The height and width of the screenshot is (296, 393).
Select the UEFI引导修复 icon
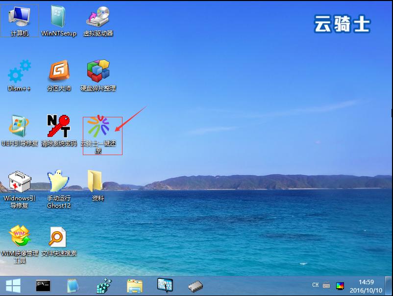(x=20, y=127)
